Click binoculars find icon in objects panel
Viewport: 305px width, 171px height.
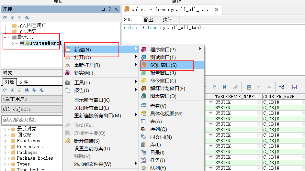click(27, 90)
